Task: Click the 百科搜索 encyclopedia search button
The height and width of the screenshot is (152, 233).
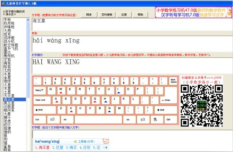Action: 107,15
